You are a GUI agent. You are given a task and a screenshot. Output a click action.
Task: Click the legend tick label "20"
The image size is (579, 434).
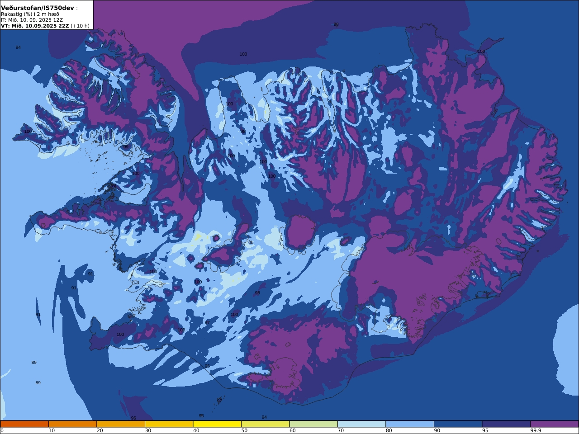(100, 431)
